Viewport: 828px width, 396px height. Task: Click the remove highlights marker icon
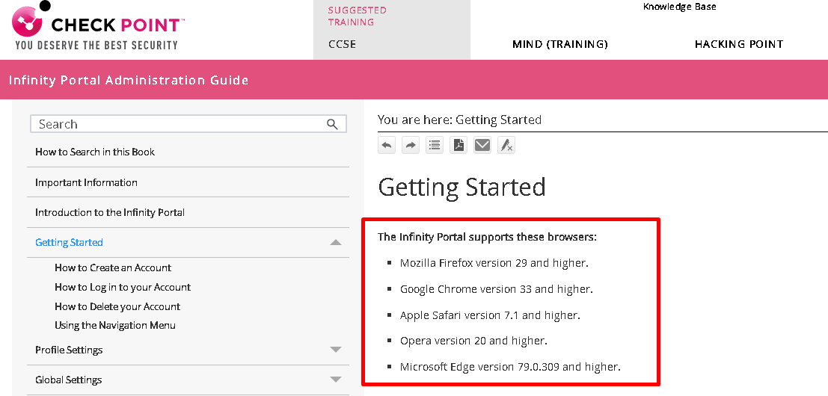(506, 145)
